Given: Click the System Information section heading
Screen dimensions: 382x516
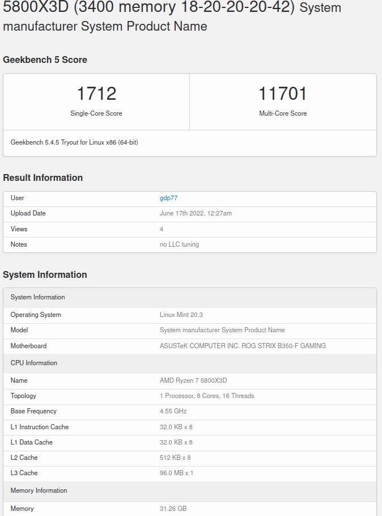Looking at the screenshot, I should [x=45, y=274].
